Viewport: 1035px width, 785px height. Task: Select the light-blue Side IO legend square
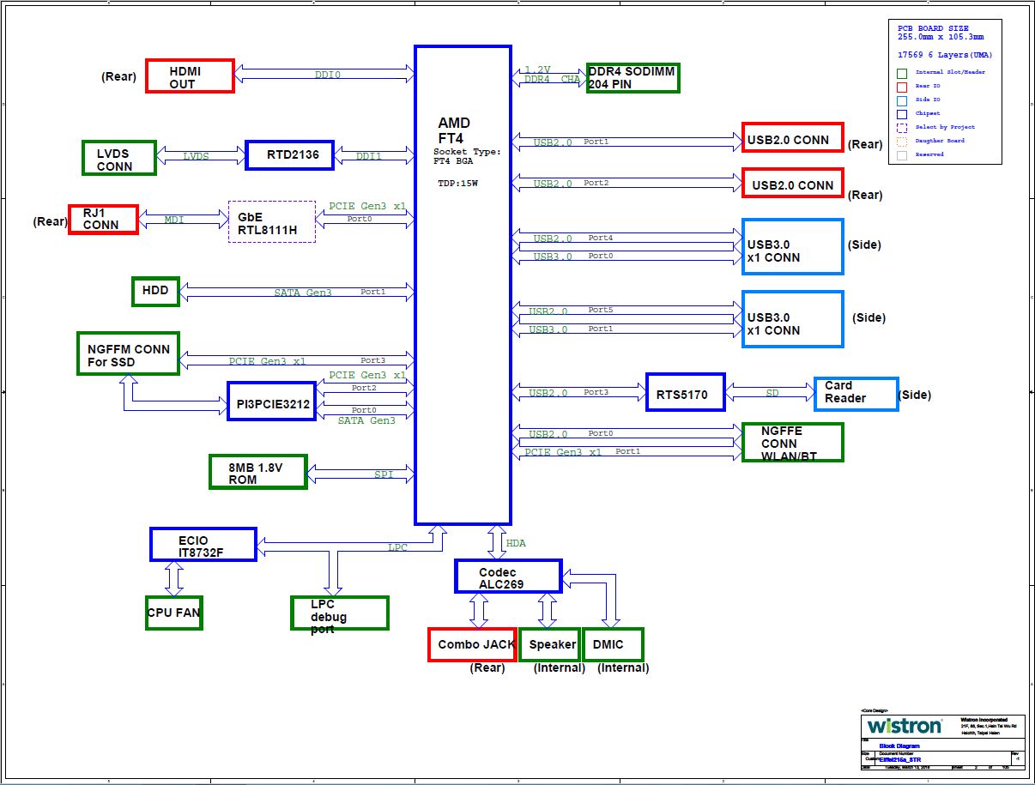pyautogui.click(x=901, y=100)
